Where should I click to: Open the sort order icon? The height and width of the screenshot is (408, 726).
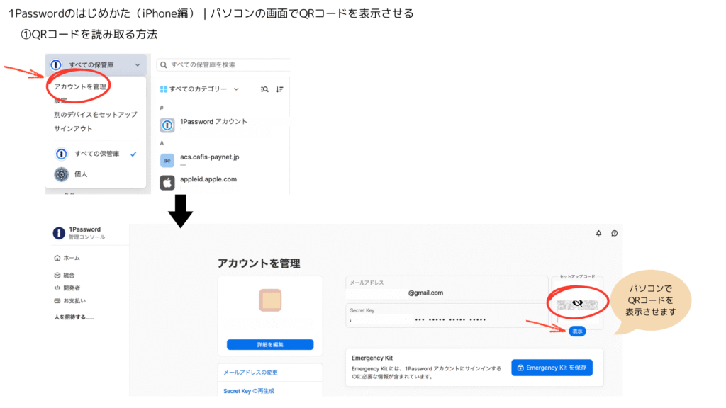[279, 89]
